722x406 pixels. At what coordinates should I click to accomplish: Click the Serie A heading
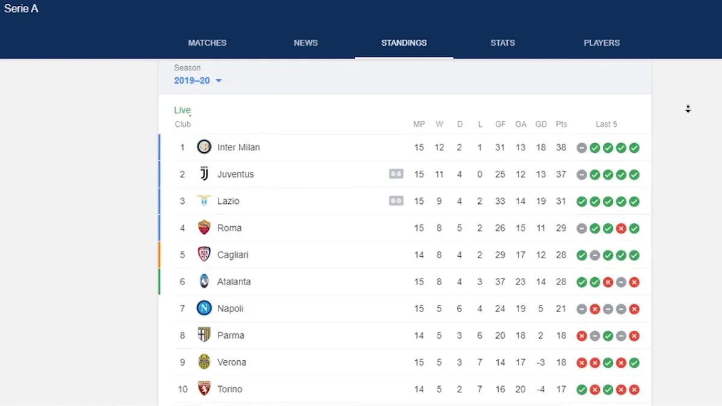pyautogui.click(x=21, y=8)
